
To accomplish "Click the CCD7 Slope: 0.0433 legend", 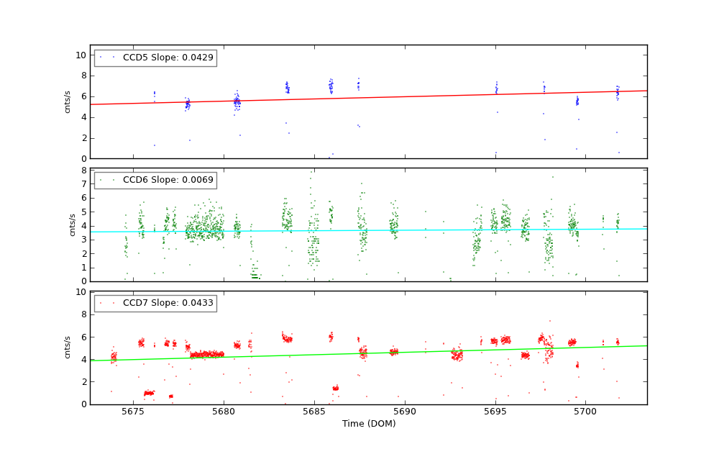I will point(155,303).
